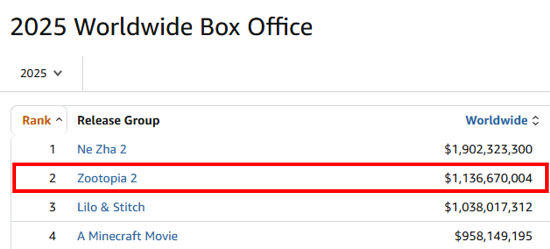Select the Release Group column header
The image size is (550, 249).
pyautogui.click(x=118, y=120)
